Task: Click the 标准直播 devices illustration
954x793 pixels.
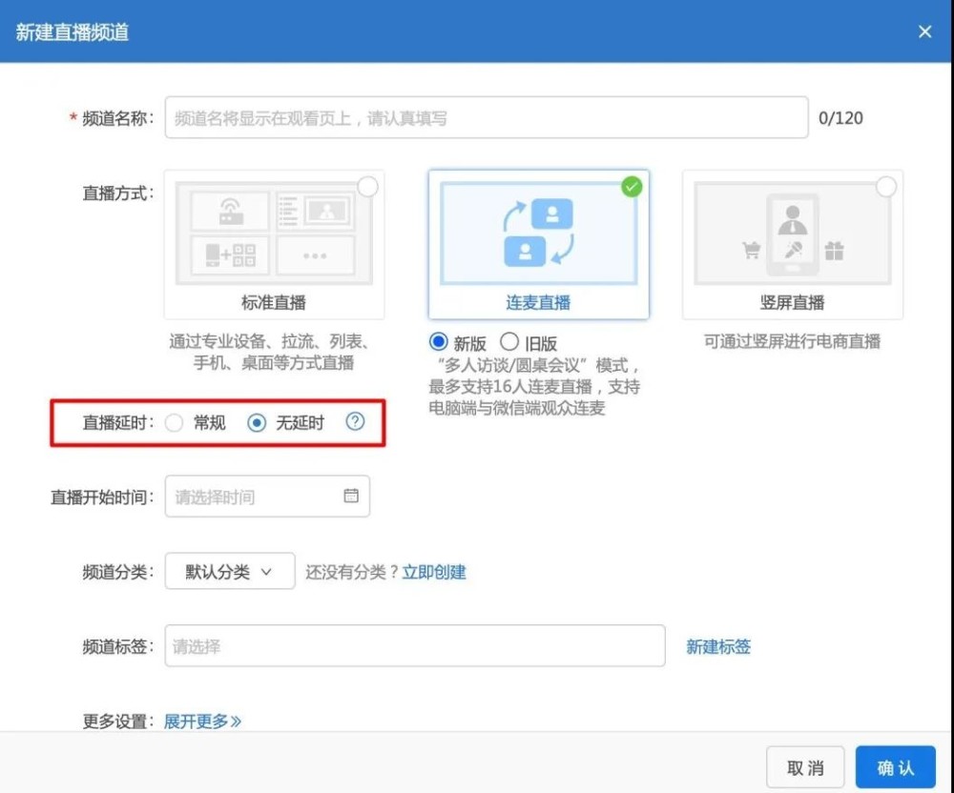Action: [274, 233]
